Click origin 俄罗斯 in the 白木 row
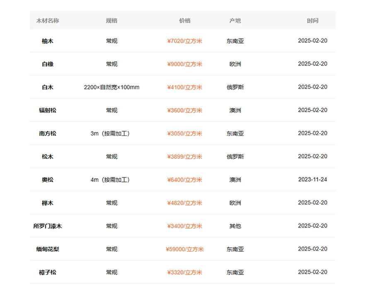 click(x=235, y=87)
